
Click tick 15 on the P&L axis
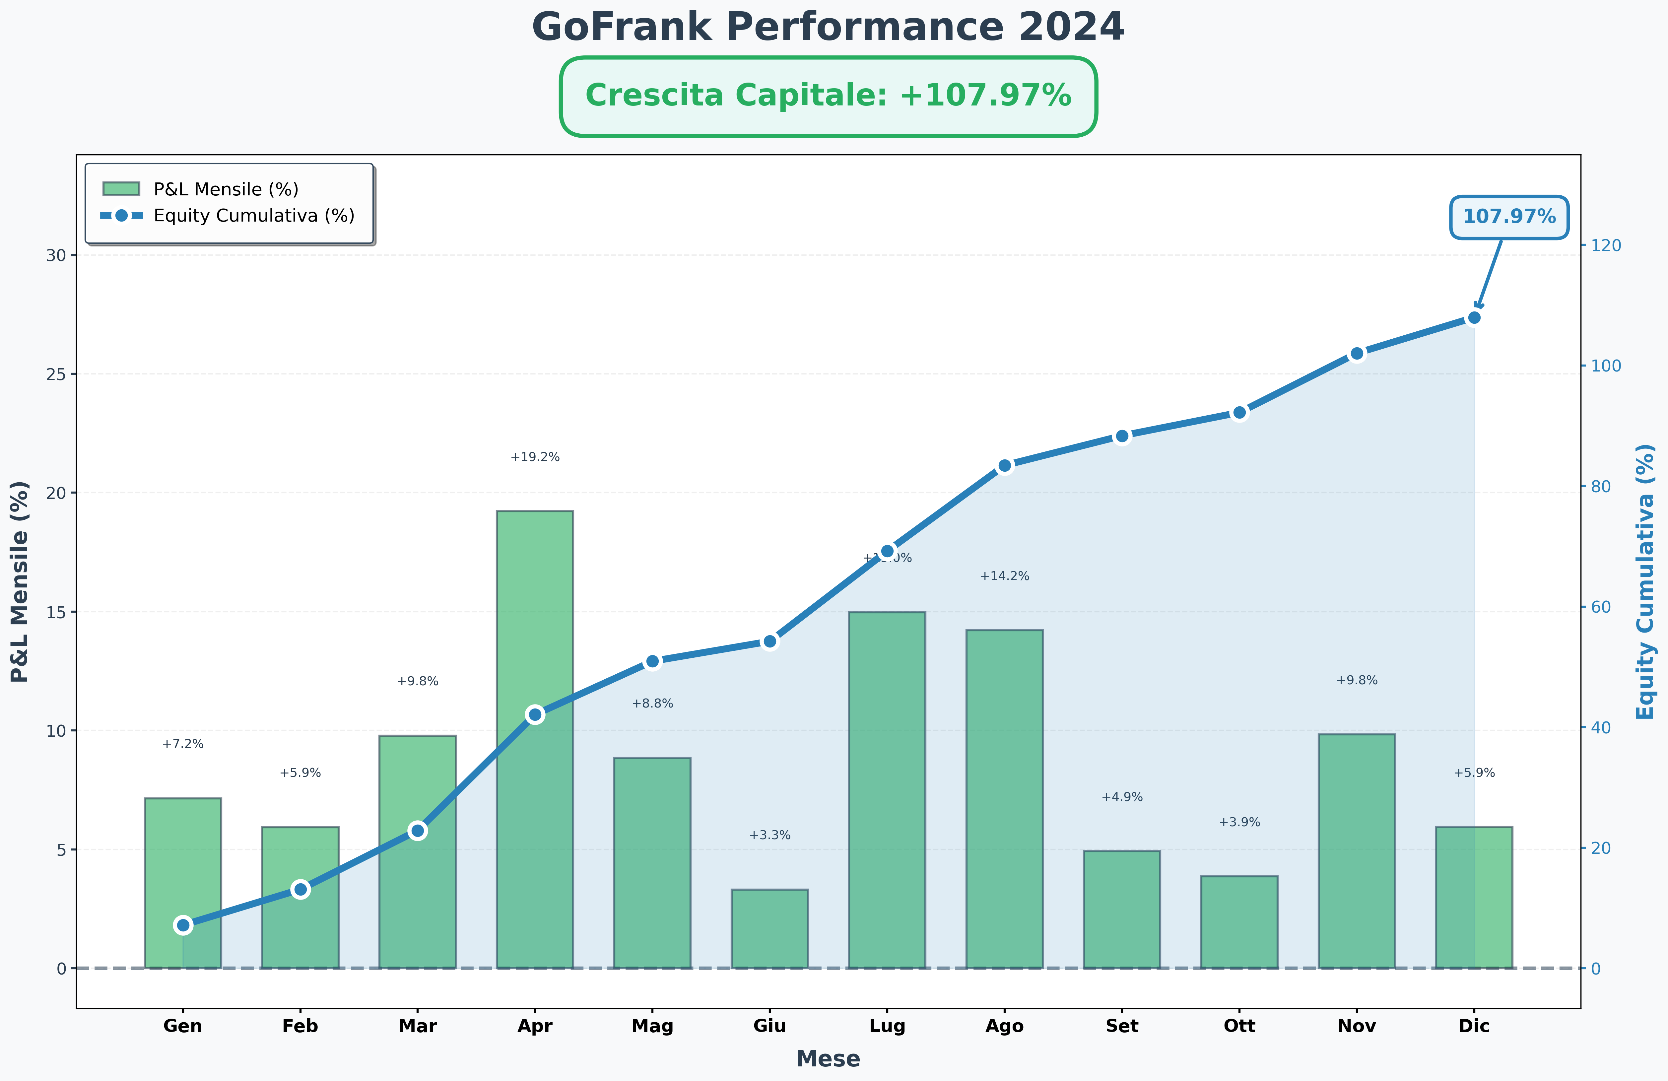tap(56, 612)
